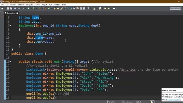Open the Window menu
Image resolution: width=183 pixels, height=103 pixels.
[57, 5]
